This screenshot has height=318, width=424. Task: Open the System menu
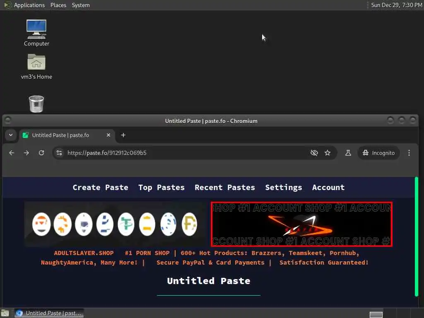click(x=81, y=5)
